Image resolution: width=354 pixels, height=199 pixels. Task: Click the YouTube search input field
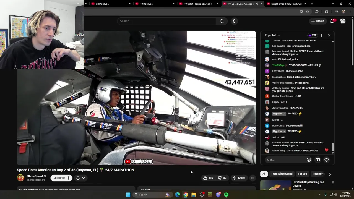coord(166,21)
